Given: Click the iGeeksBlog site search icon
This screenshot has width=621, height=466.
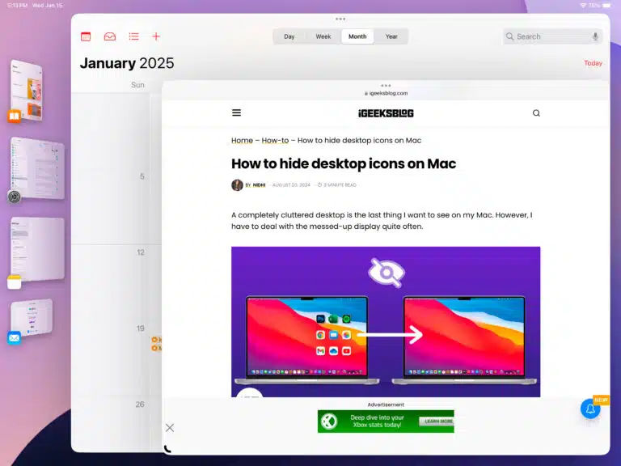Looking at the screenshot, I should (536, 113).
